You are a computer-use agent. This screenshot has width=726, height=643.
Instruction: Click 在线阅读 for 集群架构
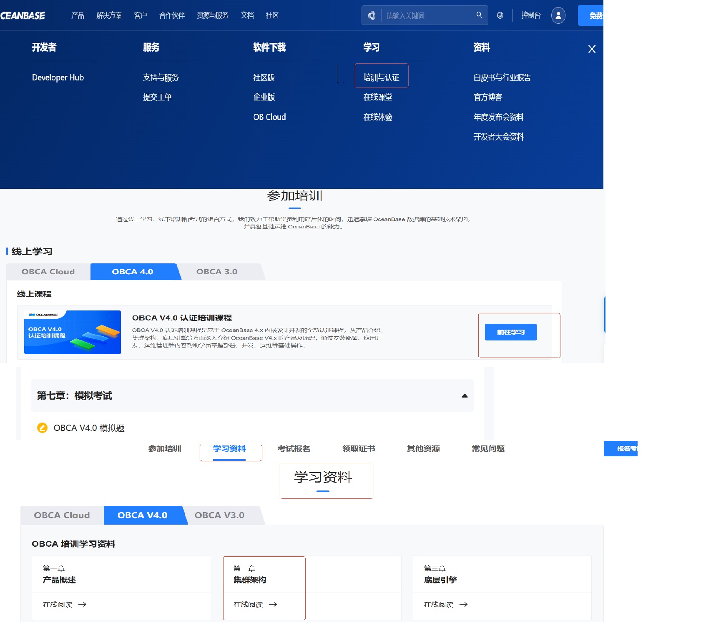click(248, 604)
